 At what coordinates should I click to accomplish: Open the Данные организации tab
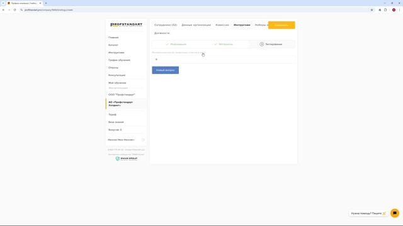pos(196,25)
